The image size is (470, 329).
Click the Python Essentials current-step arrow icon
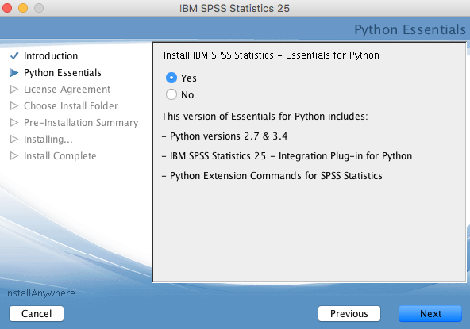(x=14, y=73)
